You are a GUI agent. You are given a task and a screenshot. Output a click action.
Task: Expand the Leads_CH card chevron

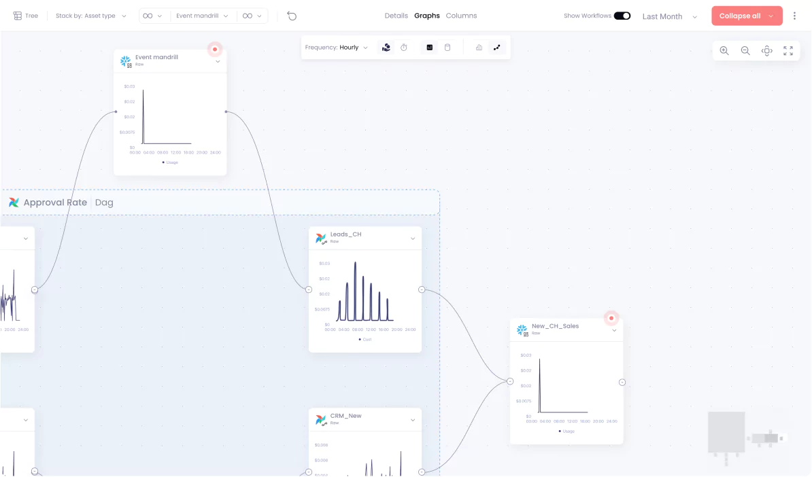(413, 238)
